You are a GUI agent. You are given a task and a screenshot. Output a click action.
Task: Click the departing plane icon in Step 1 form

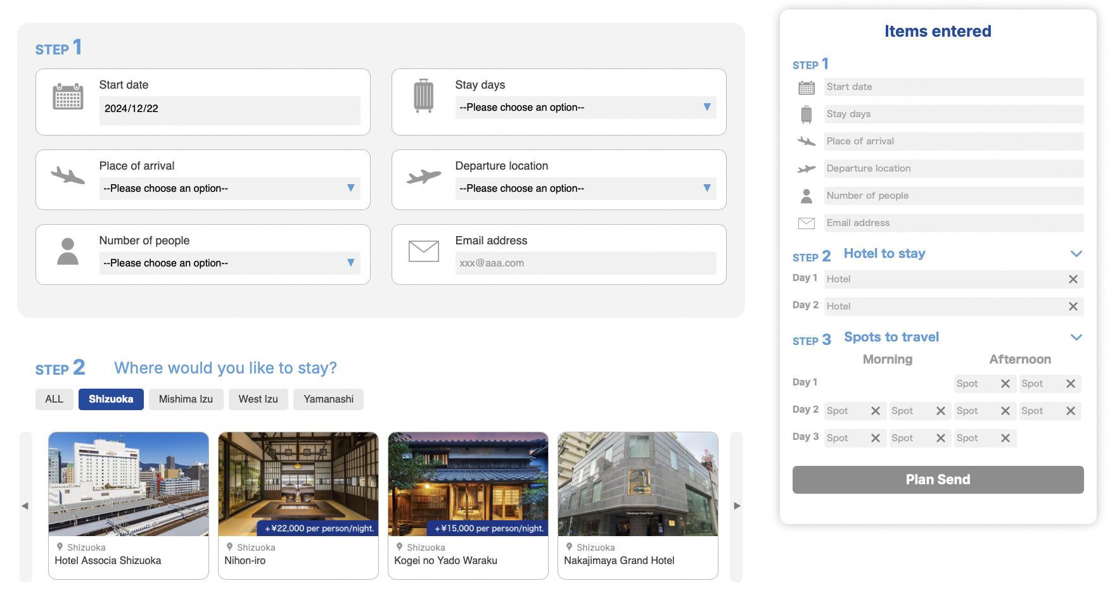[423, 177]
